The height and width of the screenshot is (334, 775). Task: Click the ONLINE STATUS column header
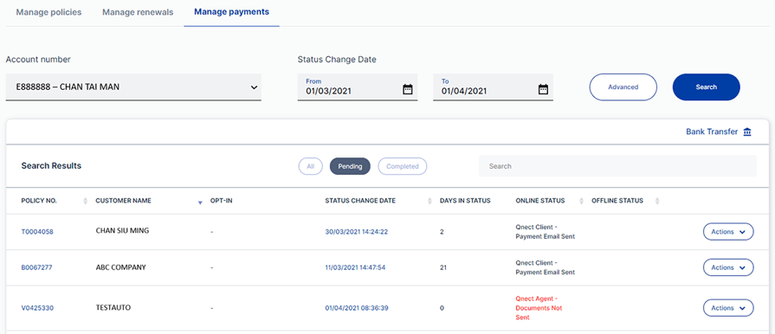coord(540,201)
